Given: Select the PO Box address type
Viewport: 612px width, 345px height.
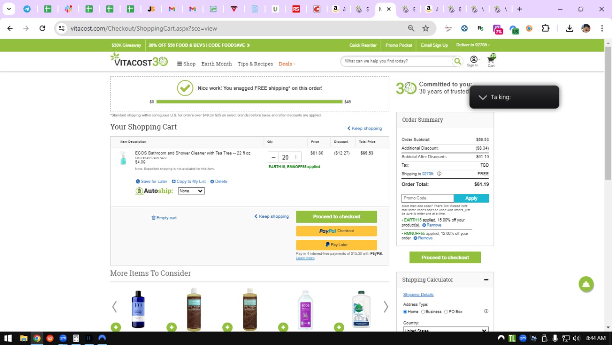Looking at the screenshot, I should (x=446, y=312).
